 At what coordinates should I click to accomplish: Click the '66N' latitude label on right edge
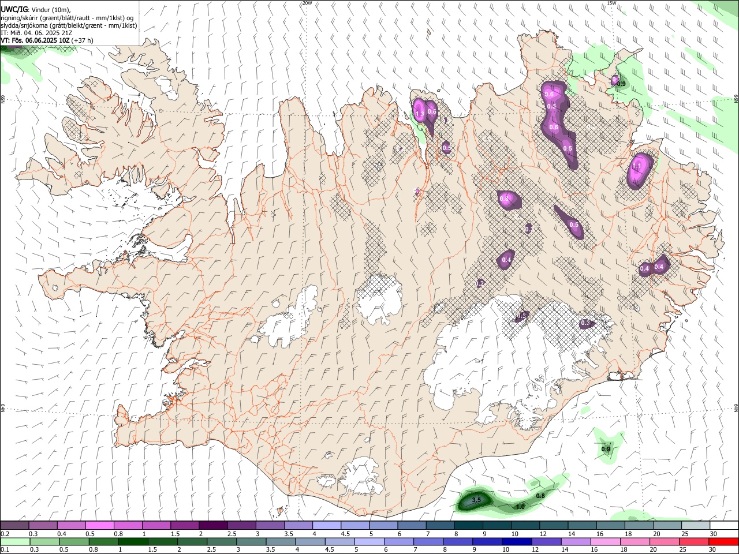click(x=736, y=99)
